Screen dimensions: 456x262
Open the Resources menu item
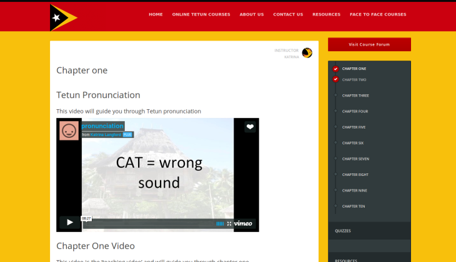click(x=327, y=14)
